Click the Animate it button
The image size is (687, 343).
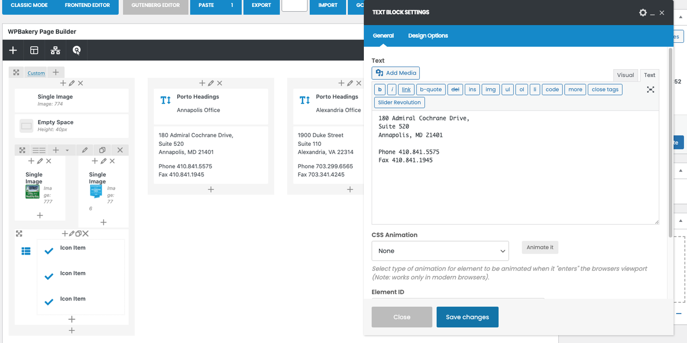pos(540,247)
